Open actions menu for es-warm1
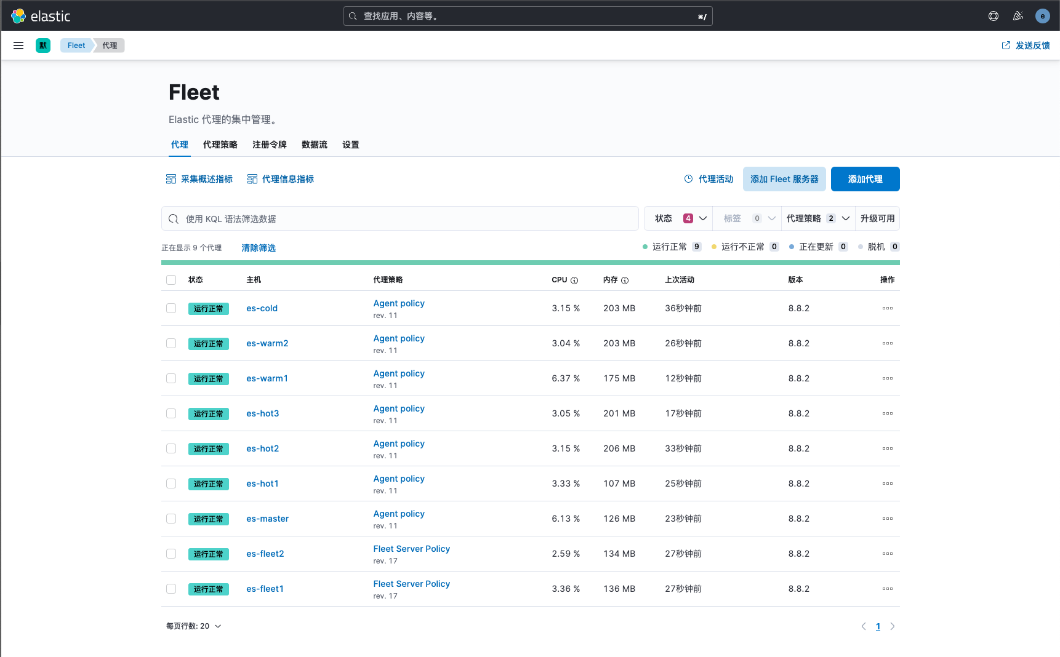This screenshot has height=657, width=1060. pyautogui.click(x=888, y=378)
